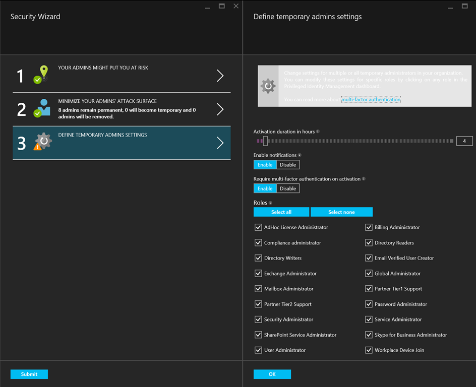Uncheck the Billing Administrator checkbox

[369, 227]
